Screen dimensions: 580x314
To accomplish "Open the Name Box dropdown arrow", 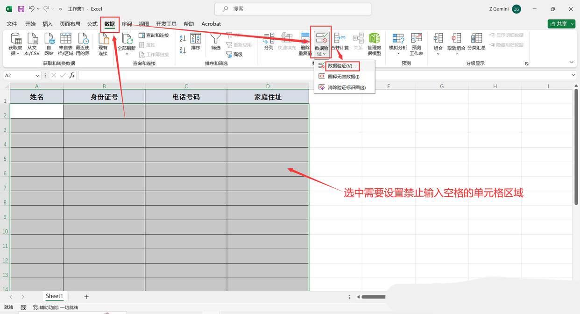I will pyautogui.click(x=37, y=75).
